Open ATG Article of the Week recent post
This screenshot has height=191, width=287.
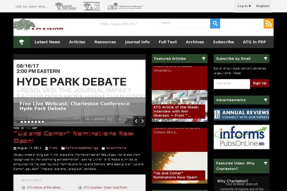click(x=44, y=188)
